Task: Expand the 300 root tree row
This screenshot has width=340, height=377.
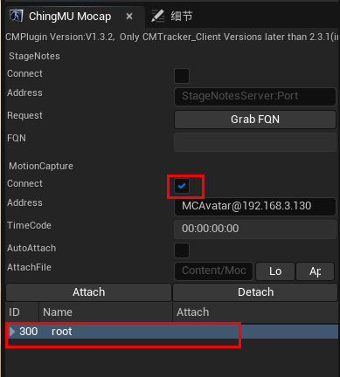Action: pos(12,332)
